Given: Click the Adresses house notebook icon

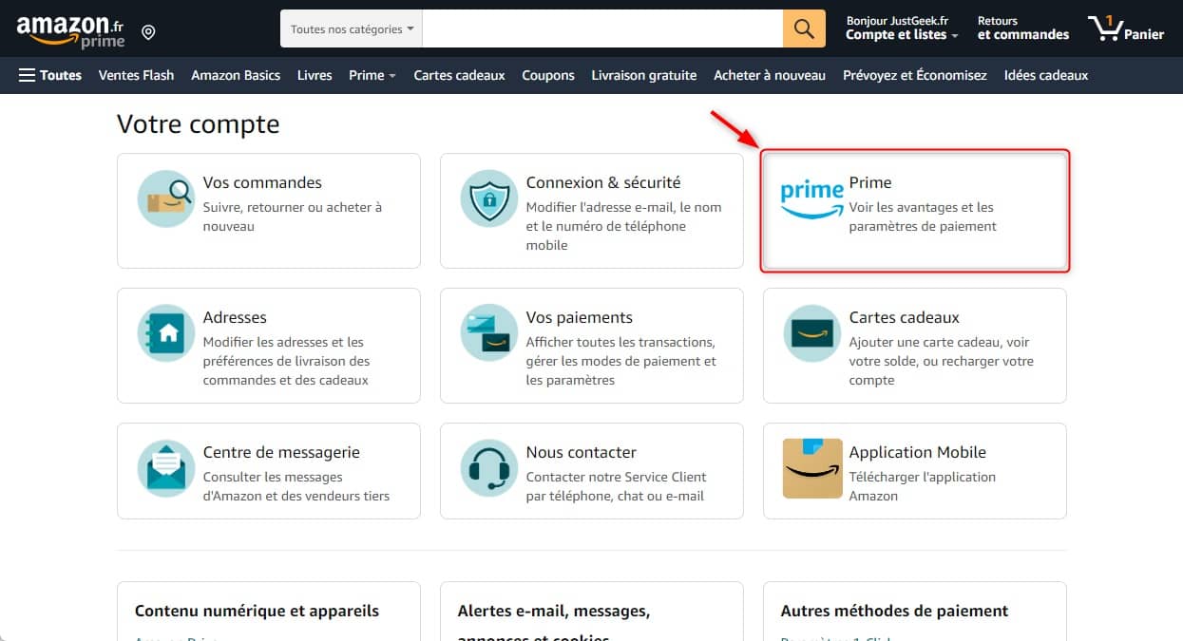Looking at the screenshot, I should [165, 334].
